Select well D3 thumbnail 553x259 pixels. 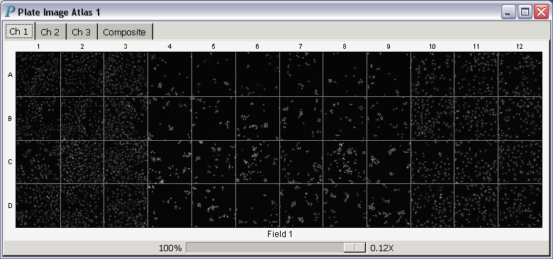coord(126,205)
